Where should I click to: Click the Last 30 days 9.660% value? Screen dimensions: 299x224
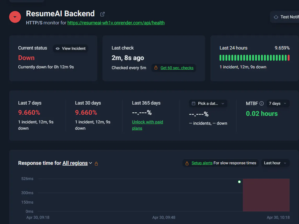click(86, 113)
